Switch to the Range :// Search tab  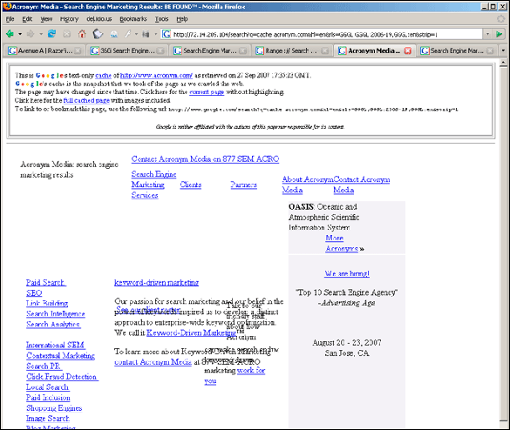292,50
